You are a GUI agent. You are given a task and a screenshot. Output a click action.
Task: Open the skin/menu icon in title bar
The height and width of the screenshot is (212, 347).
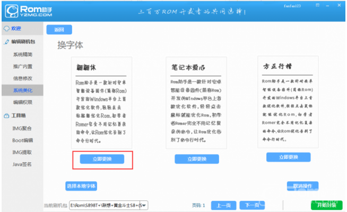pos(318,5)
